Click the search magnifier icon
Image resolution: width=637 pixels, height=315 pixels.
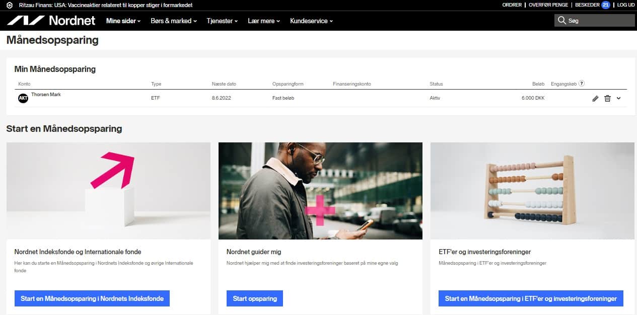point(561,21)
